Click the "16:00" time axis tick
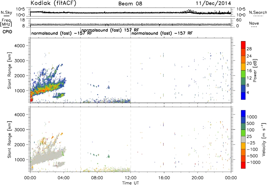267x185 pixels. pyautogui.click(x=164, y=178)
